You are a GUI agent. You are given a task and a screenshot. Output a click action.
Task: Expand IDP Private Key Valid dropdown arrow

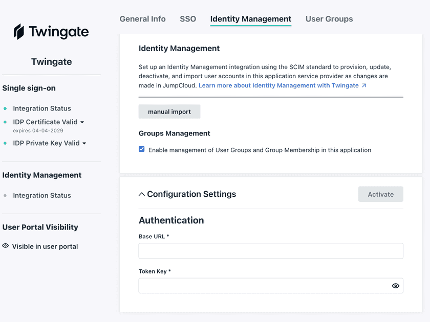84,144
